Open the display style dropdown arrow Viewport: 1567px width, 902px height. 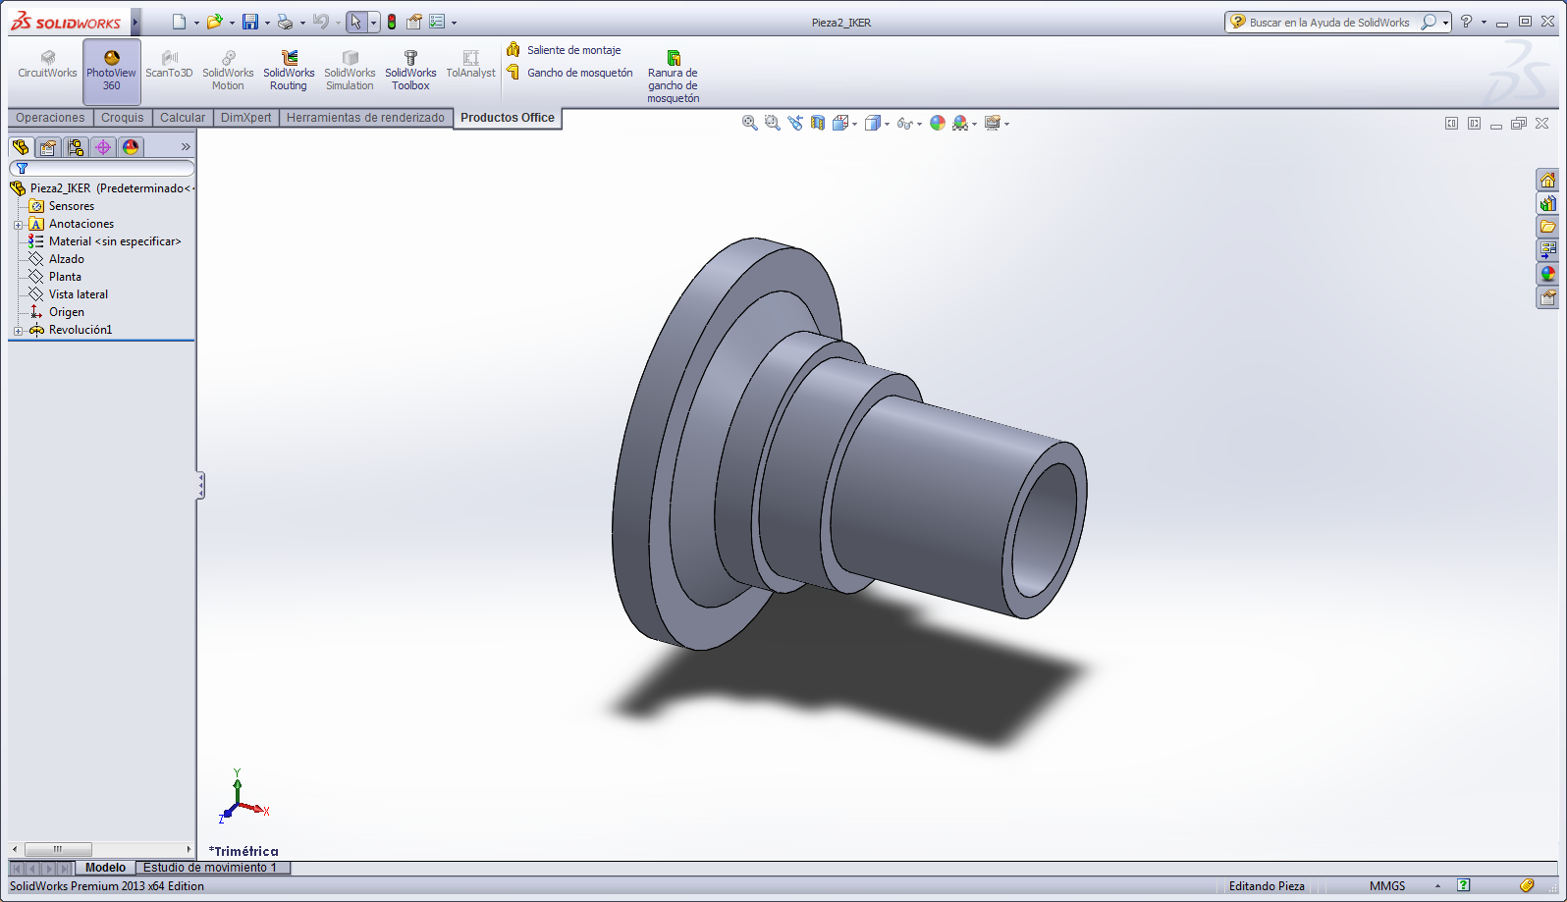pyautogui.click(x=887, y=124)
